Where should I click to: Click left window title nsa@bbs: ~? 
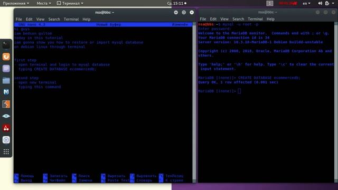[x=105, y=13]
